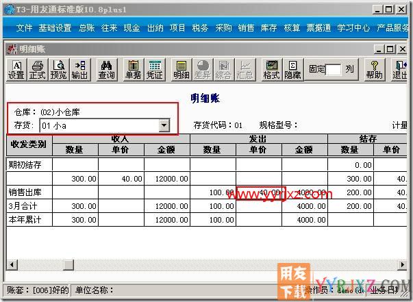Click the 4000.00 amount in 本年累计 row
Screen dimensions: 413x302
(x=312, y=220)
